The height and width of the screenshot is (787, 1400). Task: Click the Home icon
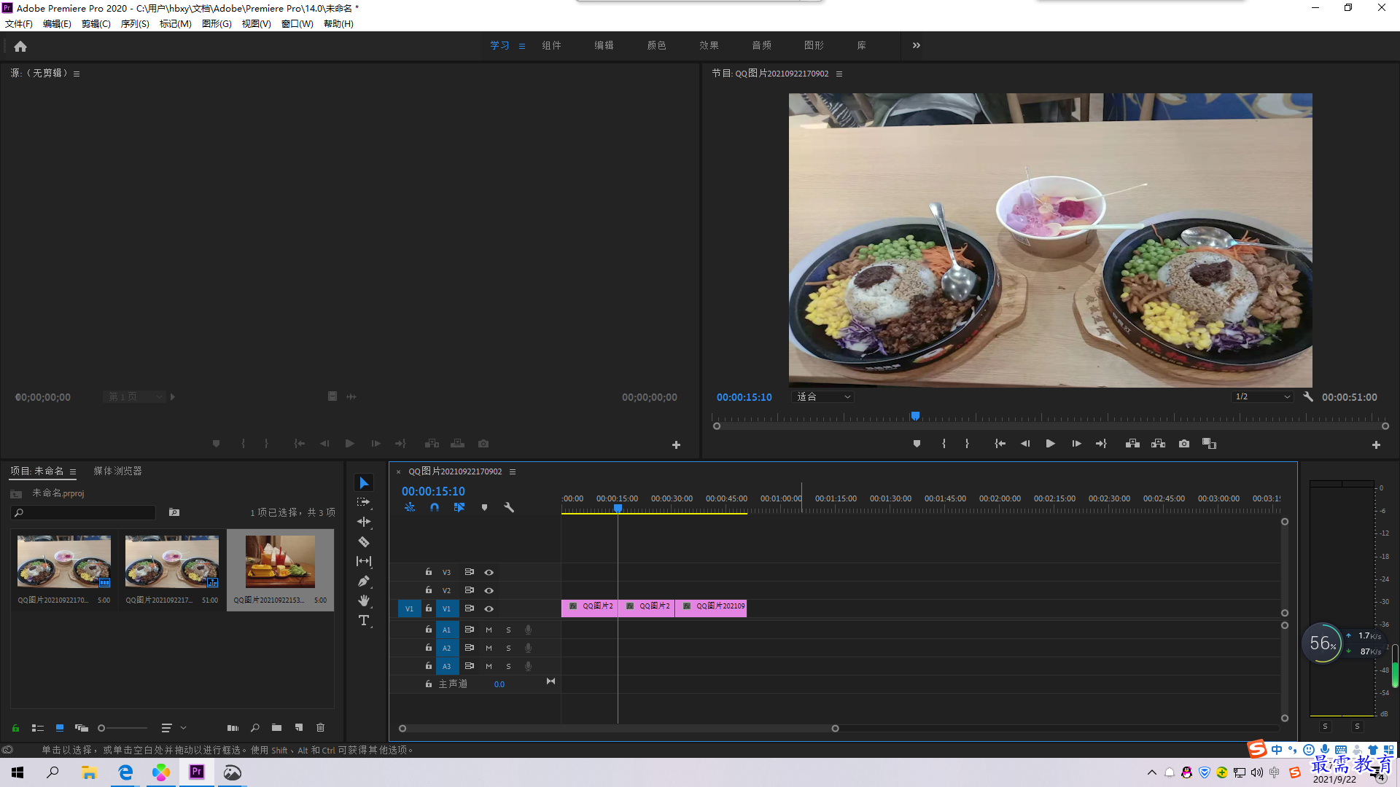coord(20,46)
